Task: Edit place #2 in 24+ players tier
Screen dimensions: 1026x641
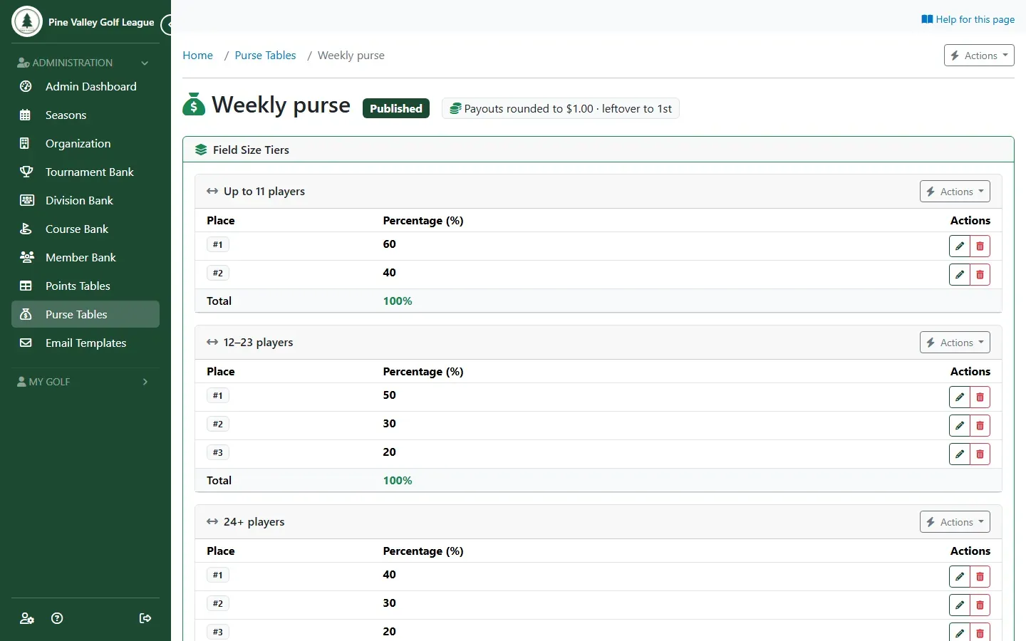Action: (960, 605)
